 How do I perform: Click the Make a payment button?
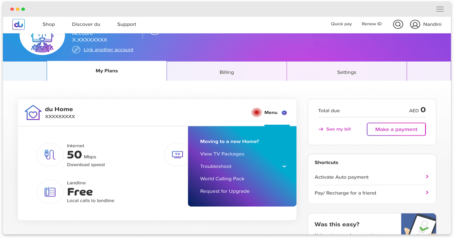396,129
